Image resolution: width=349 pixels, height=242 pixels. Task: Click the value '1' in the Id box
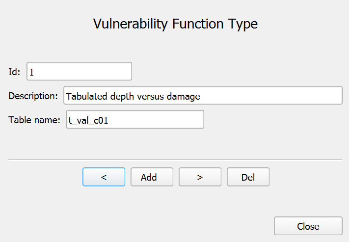pyautogui.click(x=31, y=72)
